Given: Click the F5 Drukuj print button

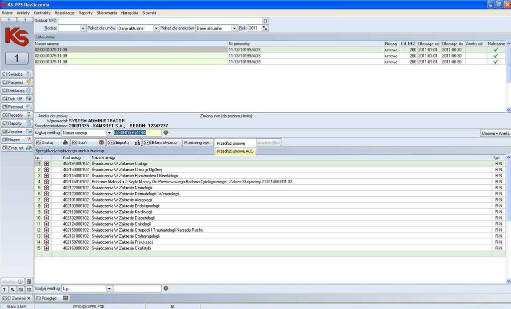Looking at the screenshot, I should pyautogui.click(x=52, y=142).
